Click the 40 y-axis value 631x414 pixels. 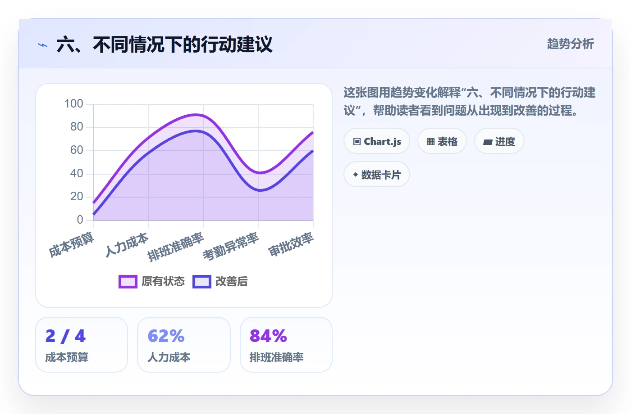coord(77,174)
